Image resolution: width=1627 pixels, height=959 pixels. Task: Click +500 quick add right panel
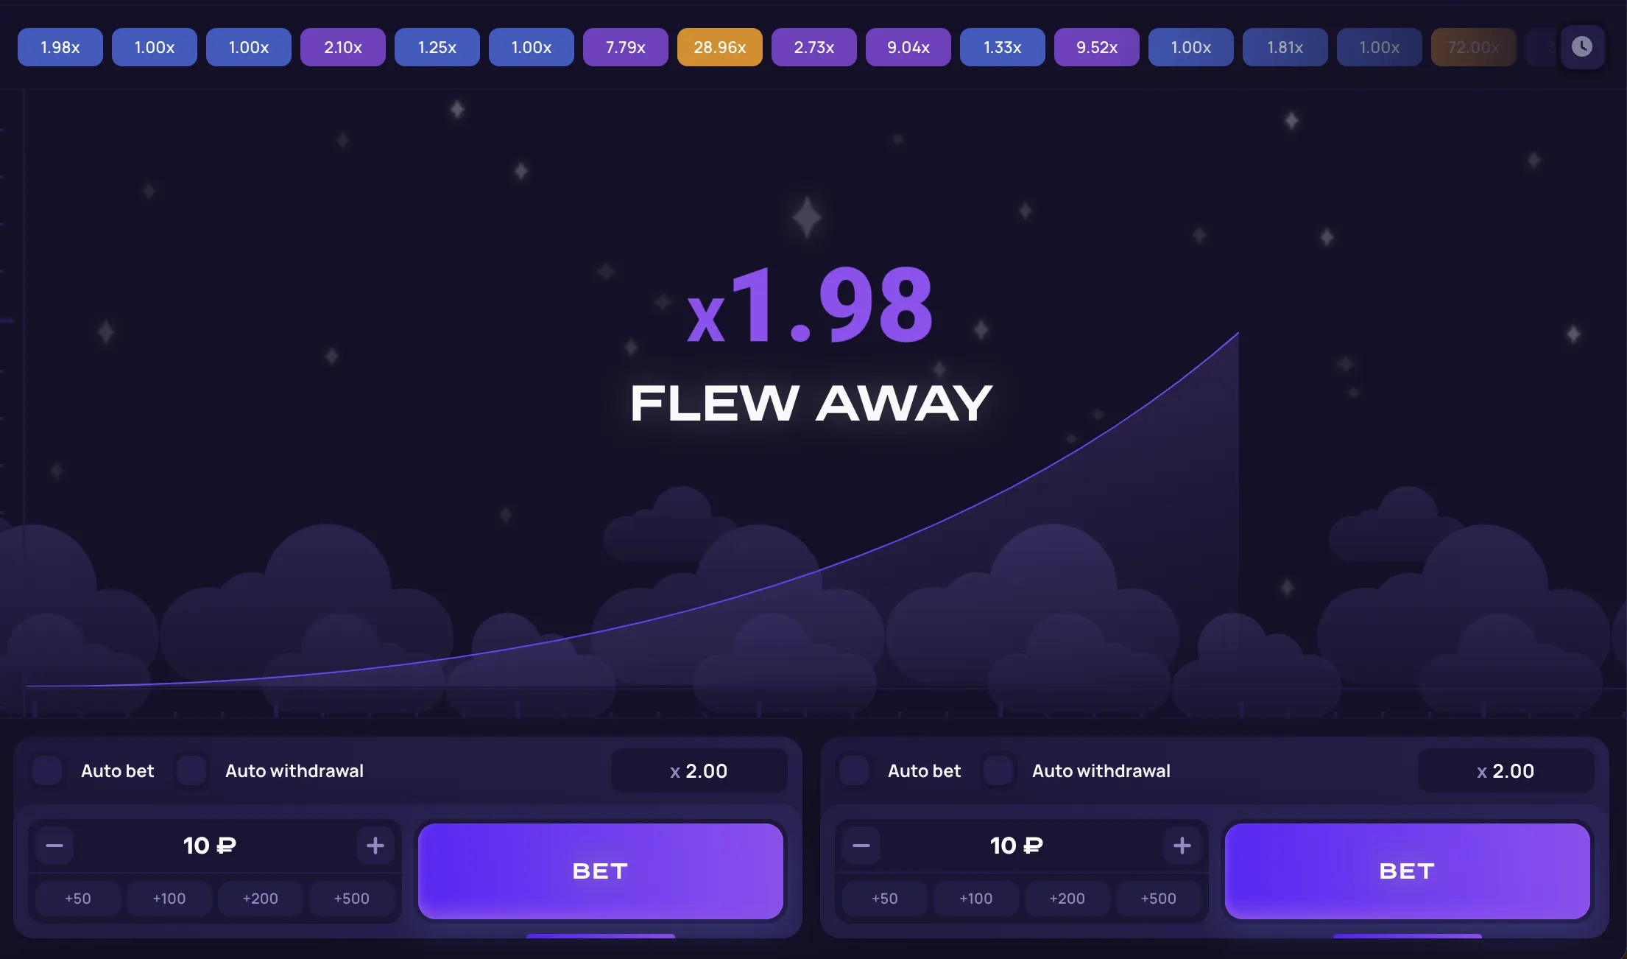(x=1158, y=899)
